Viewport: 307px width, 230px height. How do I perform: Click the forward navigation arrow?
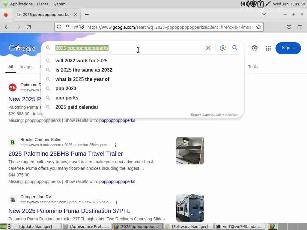[x=18, y=27]
